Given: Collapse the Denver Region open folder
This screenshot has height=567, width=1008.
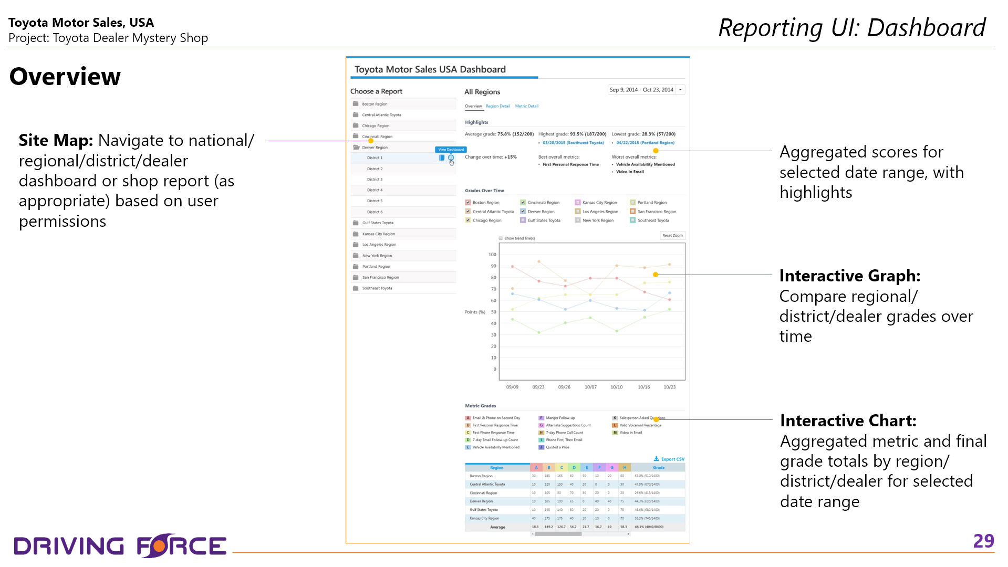Looking at the screenshot, I should click(356, 148).
